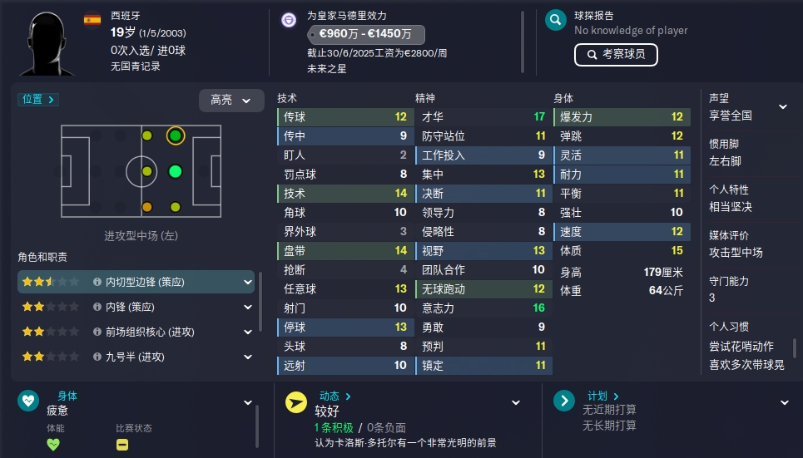Expand the 声望 reputation panel chevron
The height and width of the screenshot is (458, 803).
pyautogui.click(x=783, y=107)
